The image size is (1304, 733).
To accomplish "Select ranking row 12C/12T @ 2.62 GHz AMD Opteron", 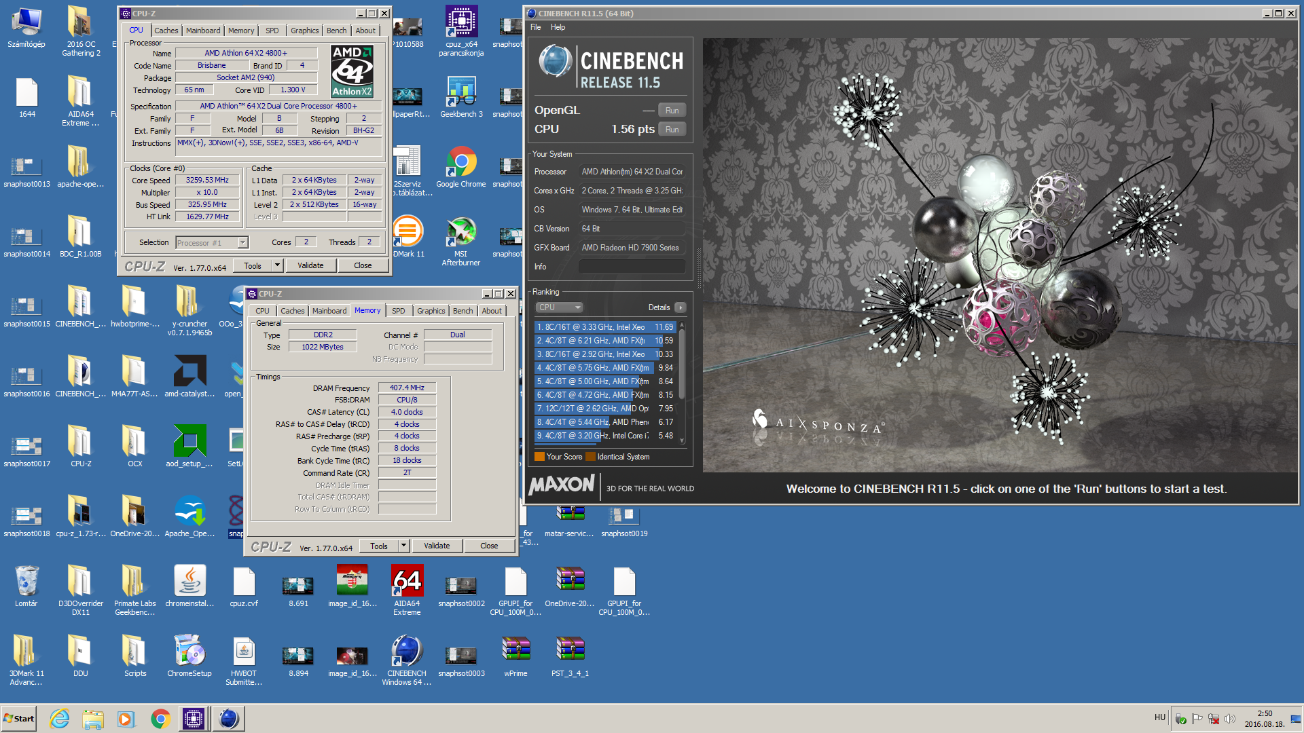I will coord(604,409).
